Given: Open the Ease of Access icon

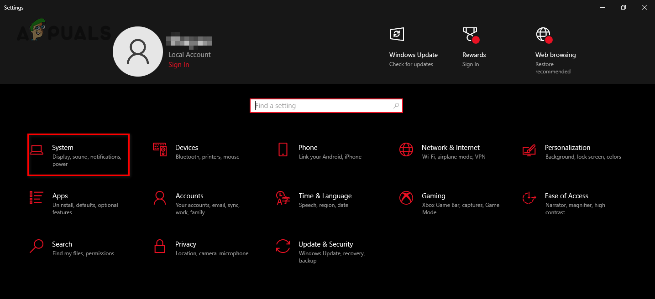Looking at the screenshot, I should pyautogui.click(x=529, y=198).
